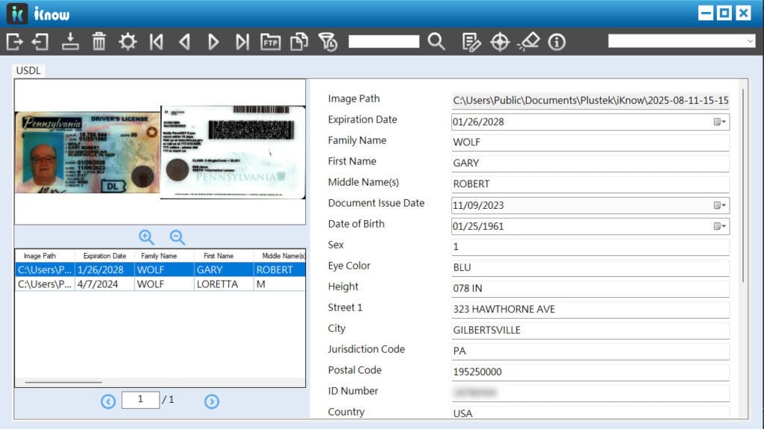This screenshot has width=764, height=429.
Task: Click the Sex field
Action: coord(591,247)
